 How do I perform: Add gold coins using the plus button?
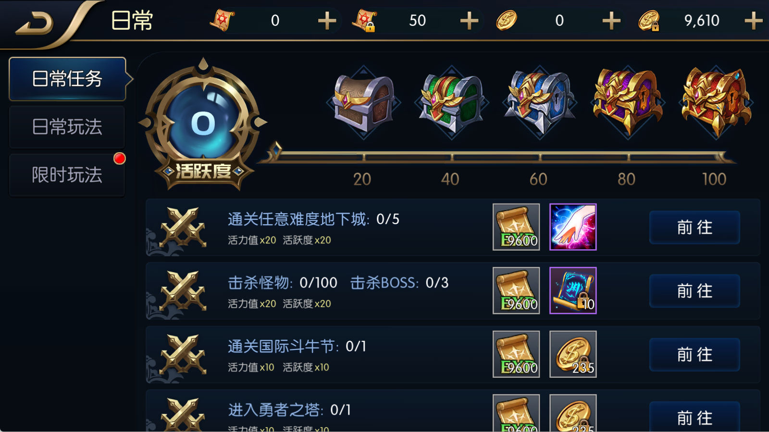coord(611,21)
